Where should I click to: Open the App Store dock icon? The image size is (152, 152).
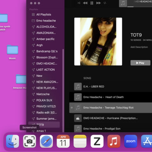(x=147, y=141)
